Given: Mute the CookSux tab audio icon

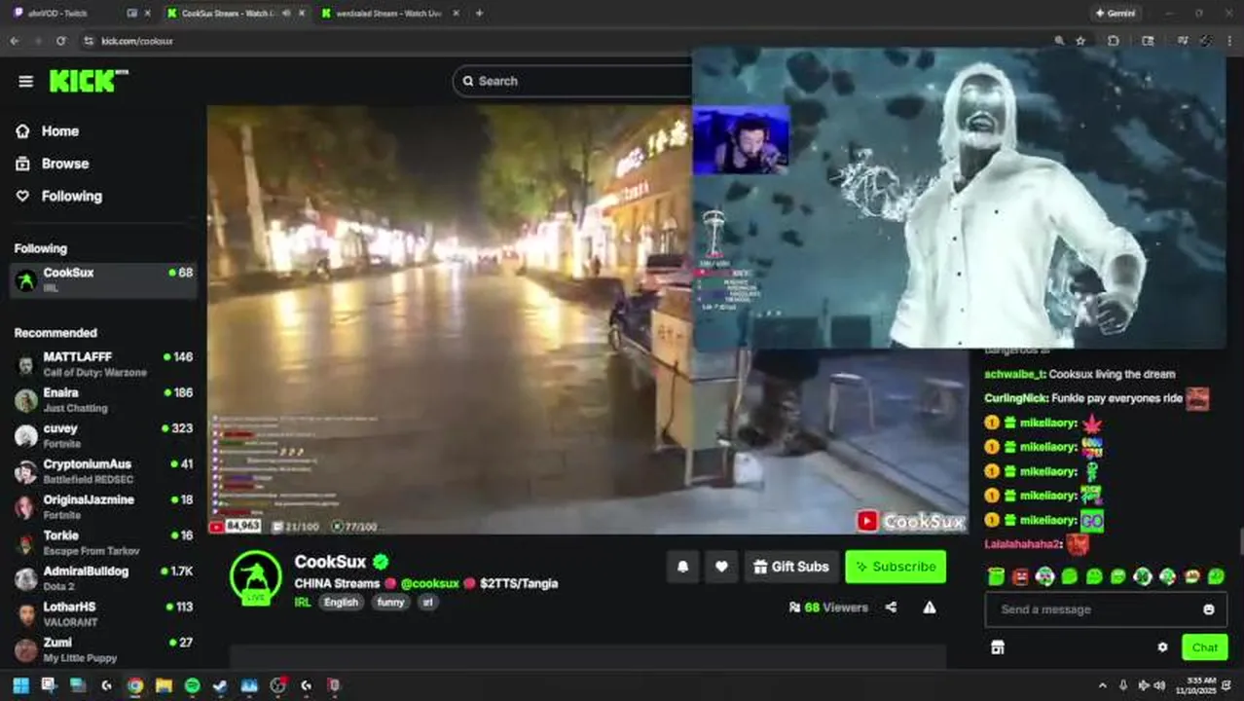Looking at the screenshot, I should (x=285, y=13).
